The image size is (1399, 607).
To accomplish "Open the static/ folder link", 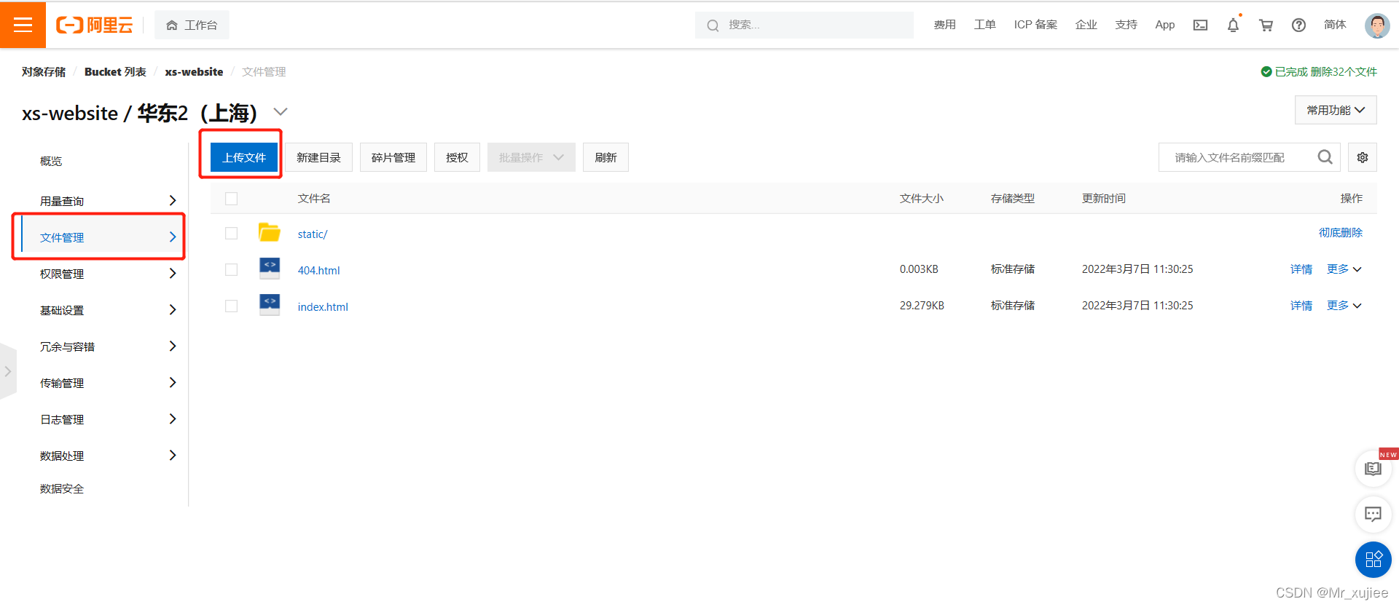I will click(313, 234).
